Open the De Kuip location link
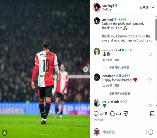The height and width of the screenshot is (138, 157). tap(107, 9)
